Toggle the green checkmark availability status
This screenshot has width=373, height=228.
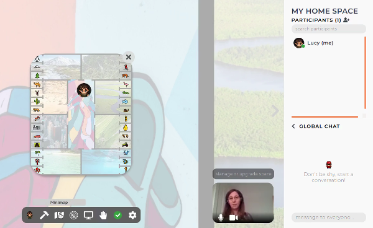point(117,215)
